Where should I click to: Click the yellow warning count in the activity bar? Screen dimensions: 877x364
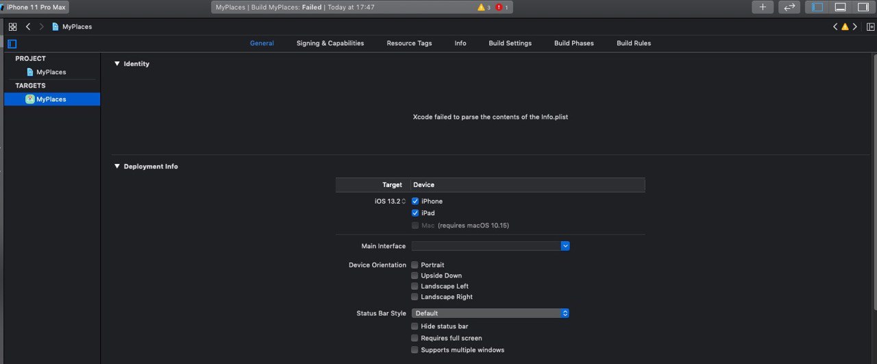tap(484, 7)
